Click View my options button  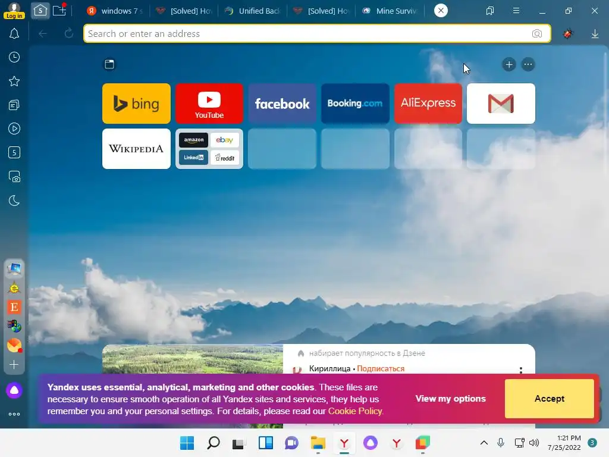point(451,398)
